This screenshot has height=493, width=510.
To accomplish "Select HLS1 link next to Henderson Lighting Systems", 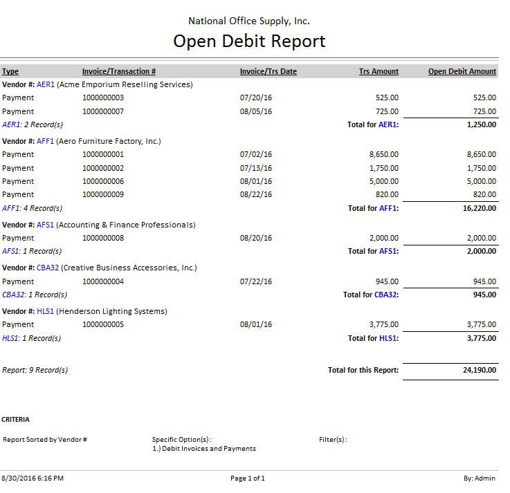I will (x=46, y=311).
